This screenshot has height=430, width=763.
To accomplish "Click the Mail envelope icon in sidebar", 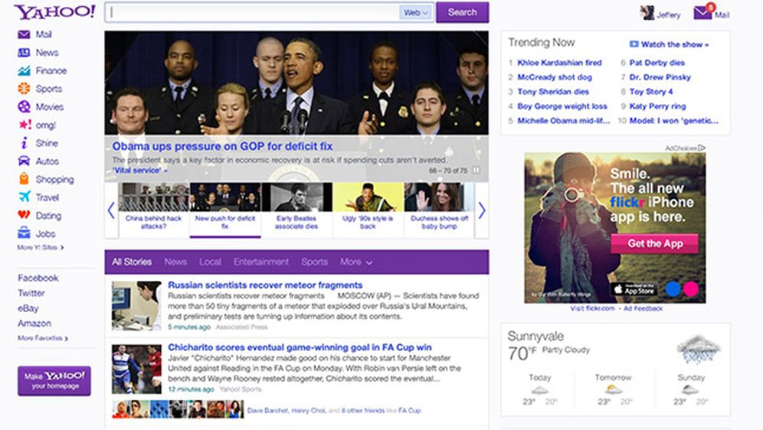I will (x=24, y=34).
